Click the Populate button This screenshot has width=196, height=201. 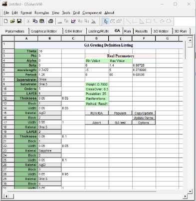coord(120,113)
